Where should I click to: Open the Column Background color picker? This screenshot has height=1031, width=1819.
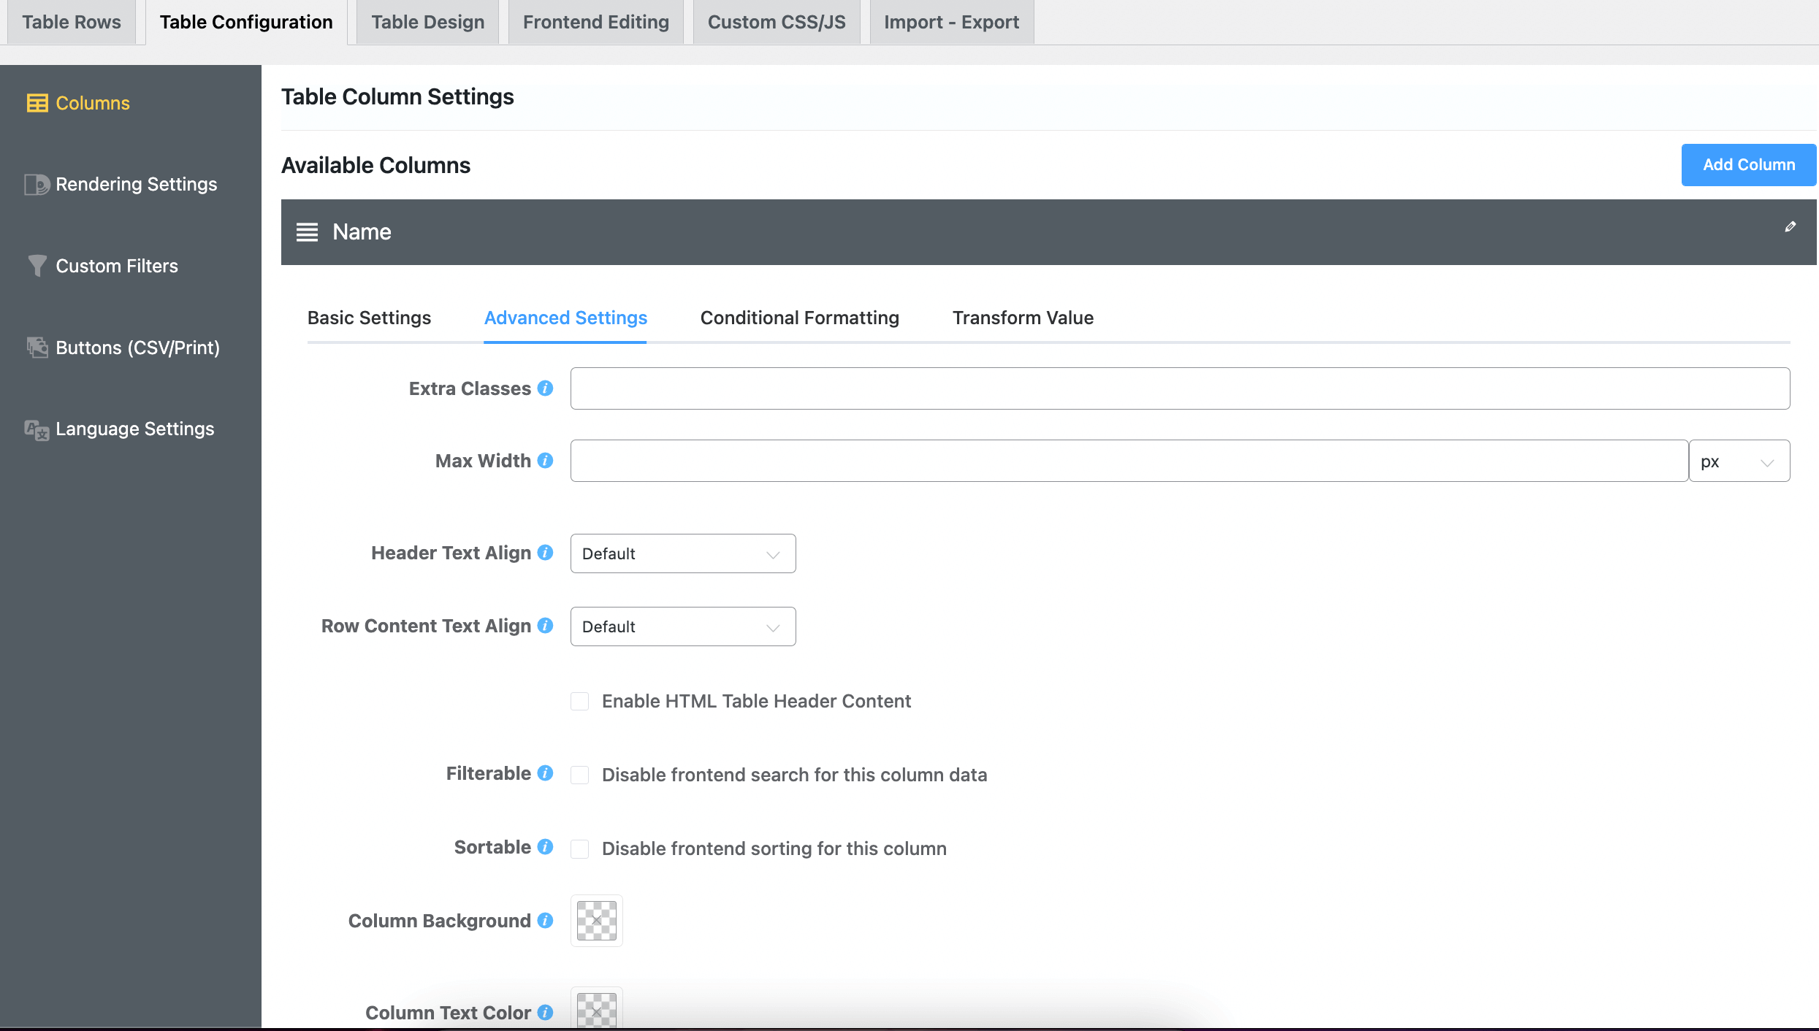[597, 921]
